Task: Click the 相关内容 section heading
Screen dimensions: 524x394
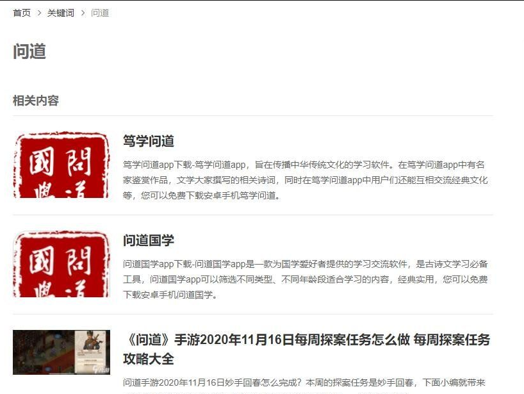Action: click(x=36, y=101)
